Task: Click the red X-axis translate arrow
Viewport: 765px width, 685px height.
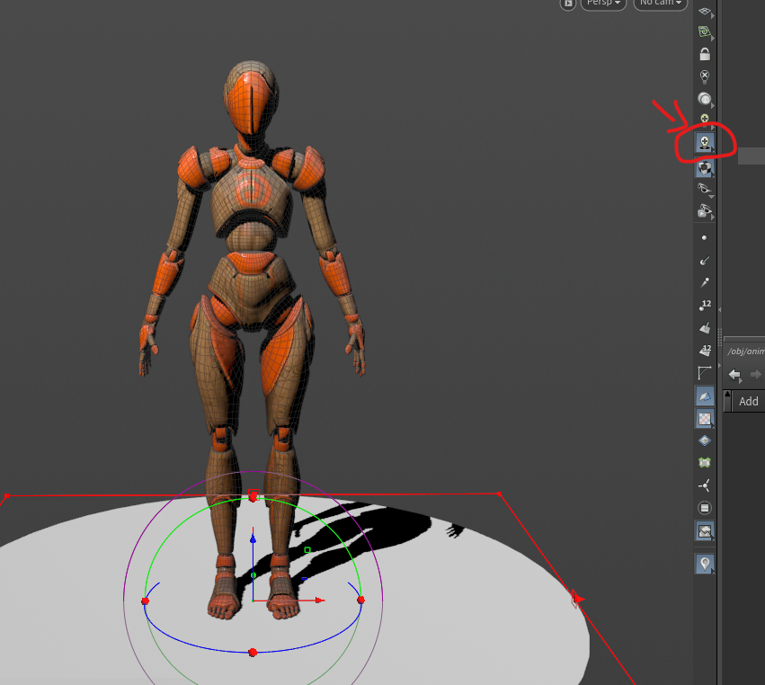Action: [319, 600]
